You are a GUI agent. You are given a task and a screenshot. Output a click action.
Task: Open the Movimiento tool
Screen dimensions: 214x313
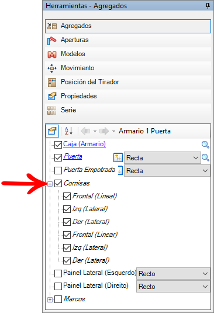coord(128,68)
